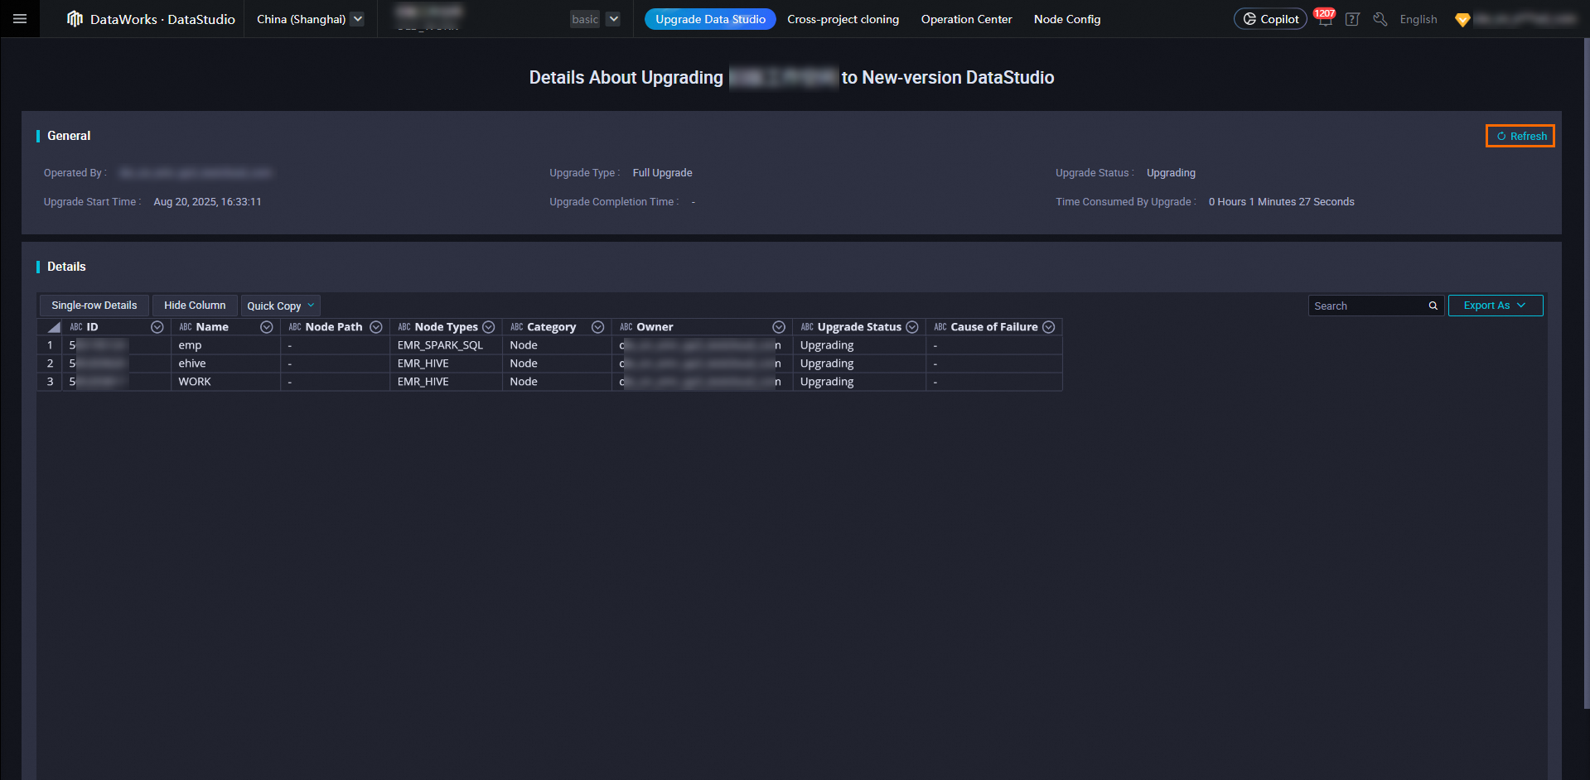The width and height of the screenshot is (1590, 780).
Task: Show Single-row Details
Action: point(94,306)
